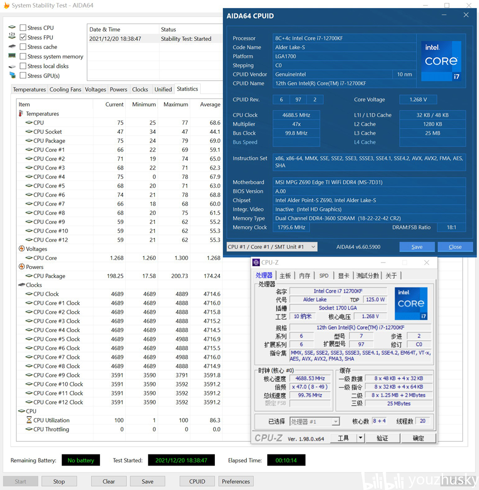The width and height of the screenshot is (479, 490).
Task: Switch to the Unified tab
Action: pyautogui.click(x=163, y=89)
